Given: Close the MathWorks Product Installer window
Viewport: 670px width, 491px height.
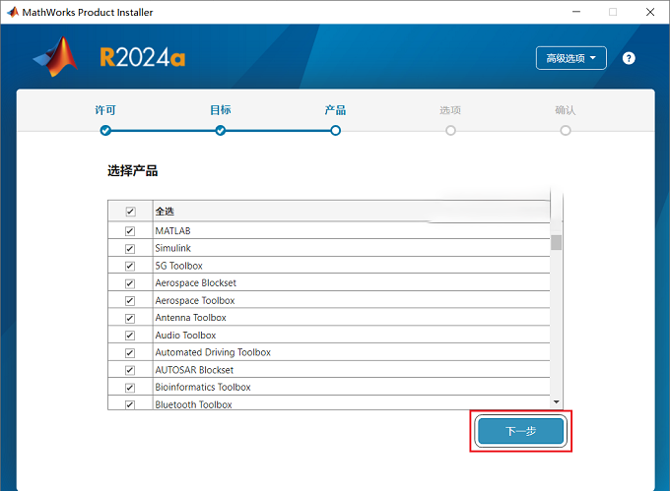Looking at the screenshot, I should (x=650, y=12).
